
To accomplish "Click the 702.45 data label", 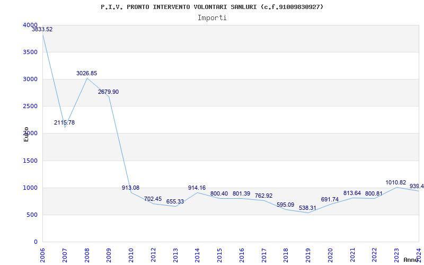I will (153, 199).
